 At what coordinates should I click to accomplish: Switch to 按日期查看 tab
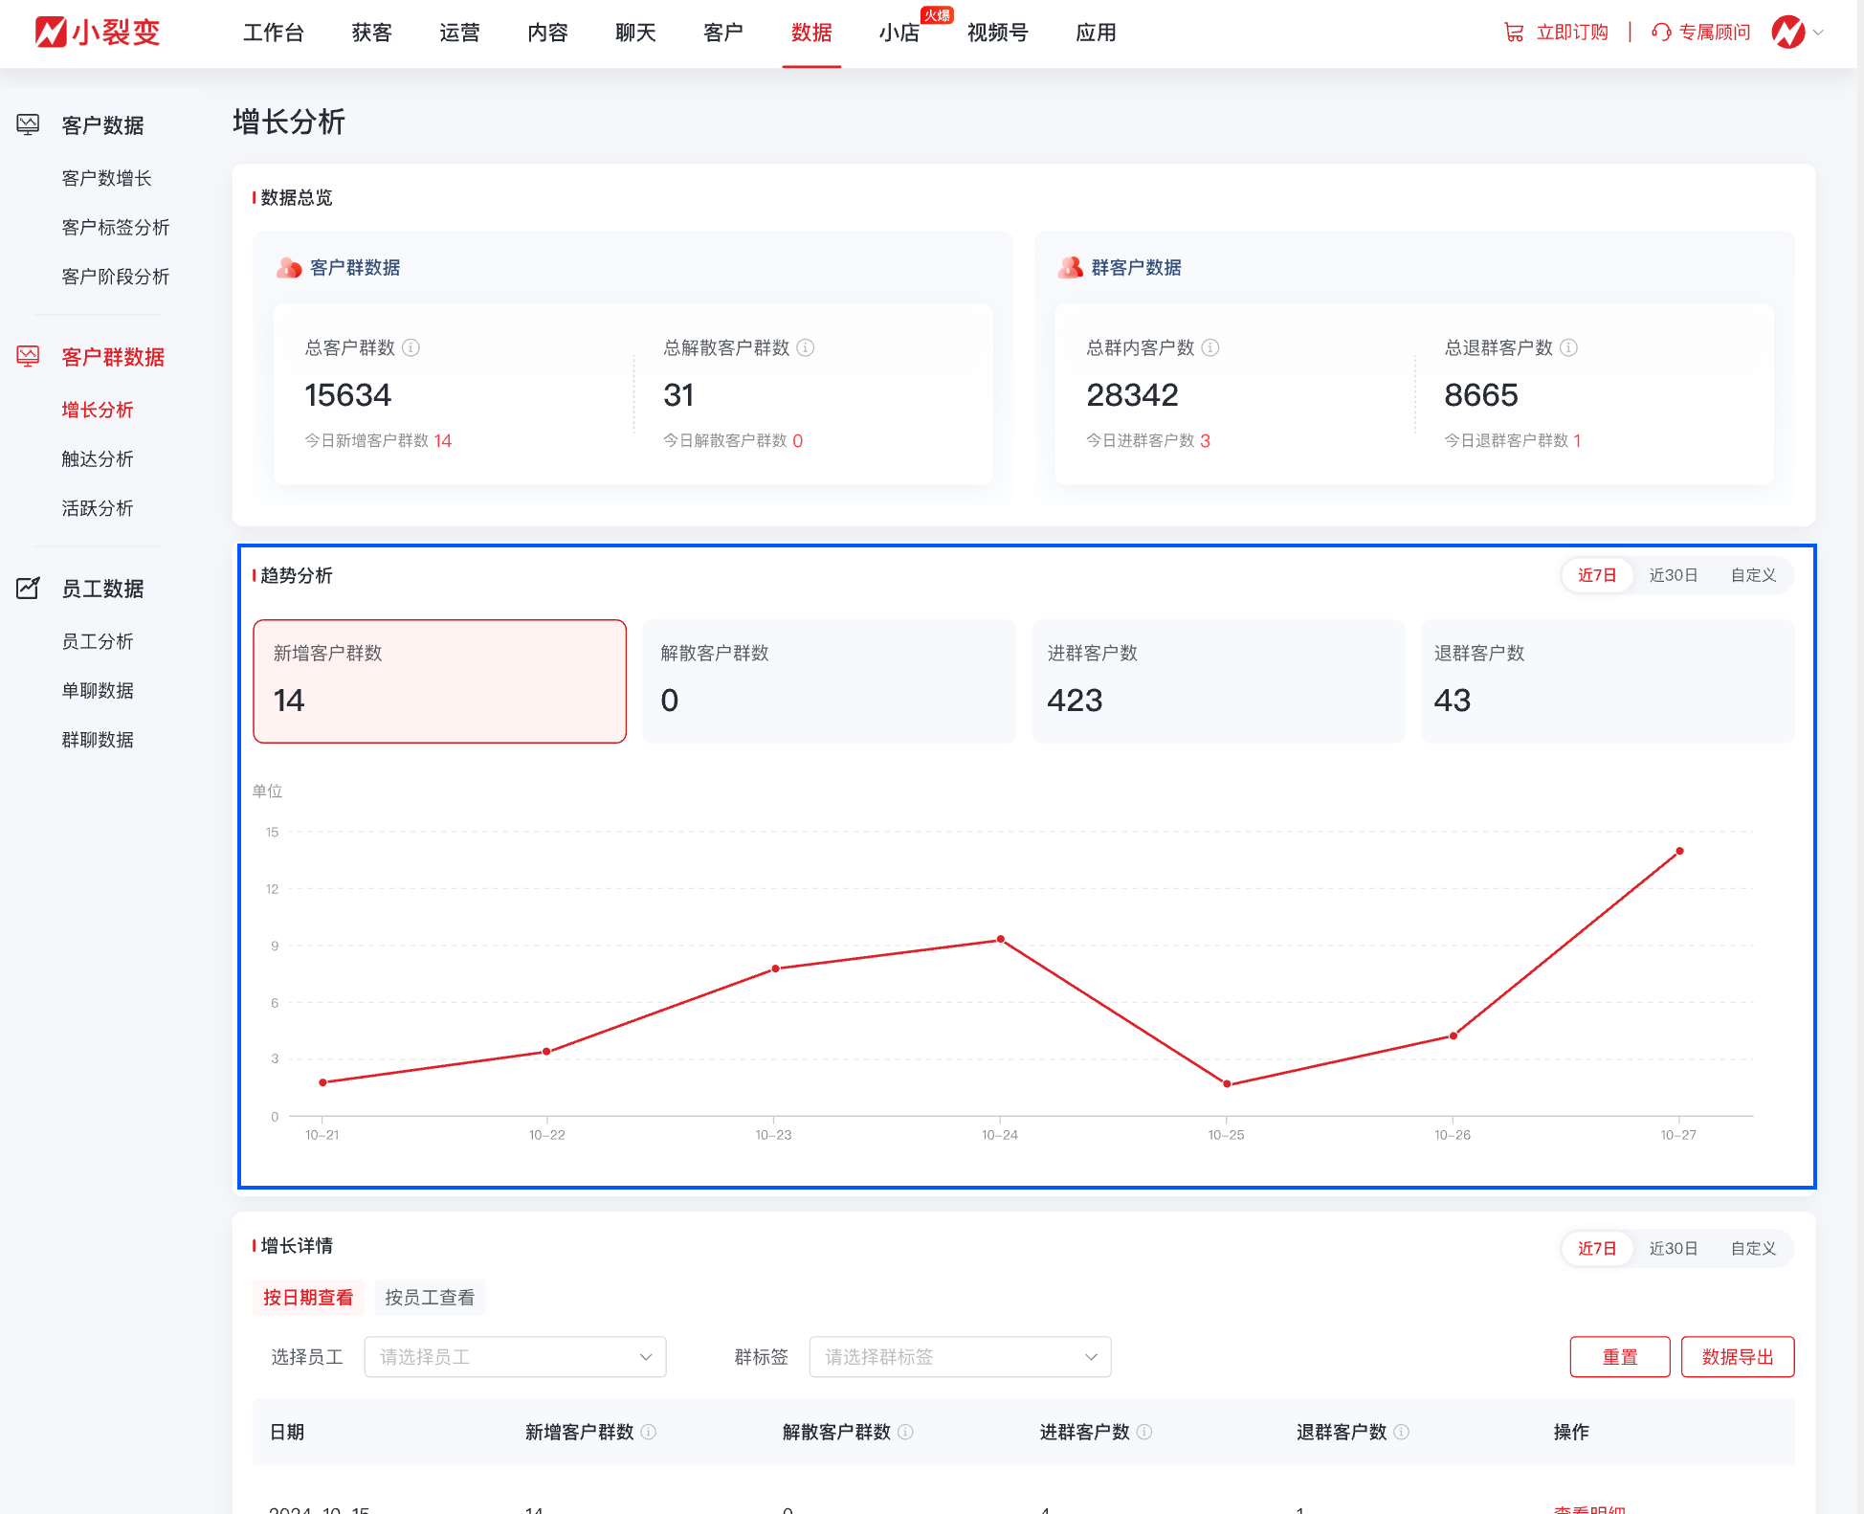[x=308, y=1298]
